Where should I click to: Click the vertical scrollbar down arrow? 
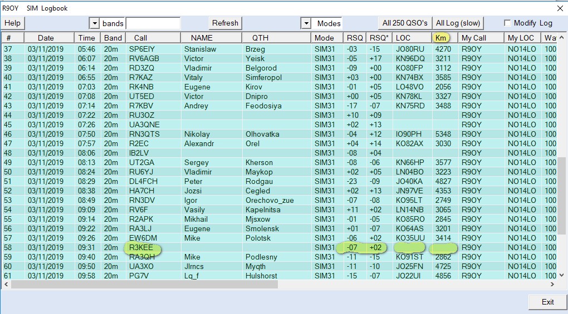[x=562, y=276]
